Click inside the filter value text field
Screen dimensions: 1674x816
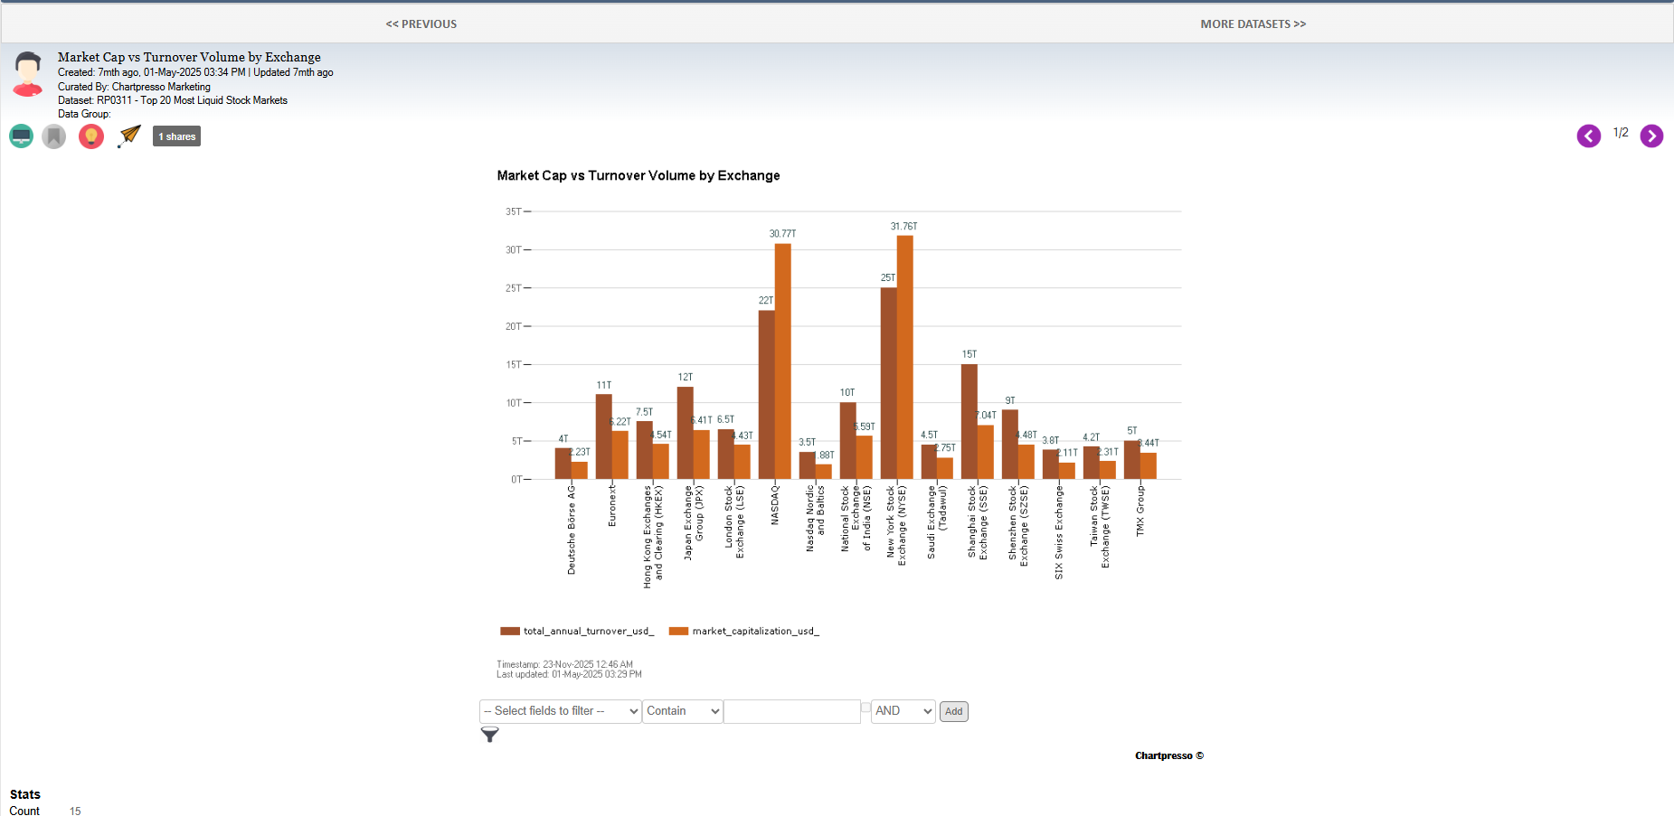click(x=791, y=711)
